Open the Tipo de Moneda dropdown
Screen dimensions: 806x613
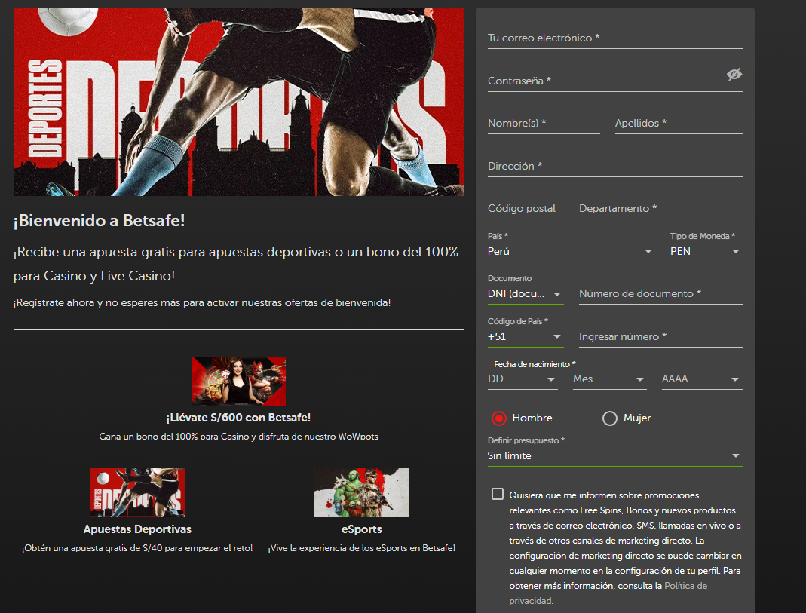click(x=705, y=251)
